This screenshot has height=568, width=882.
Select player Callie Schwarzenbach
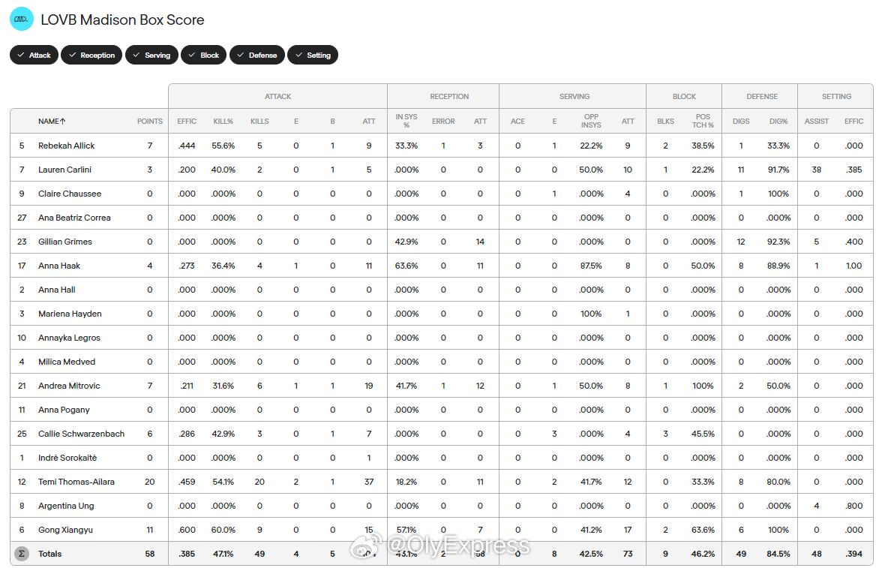(82, 434)
